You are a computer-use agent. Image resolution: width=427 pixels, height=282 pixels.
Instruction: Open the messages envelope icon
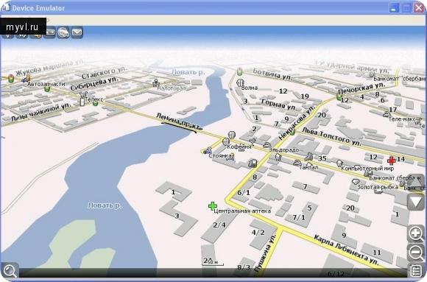click(x=77, y=32)
